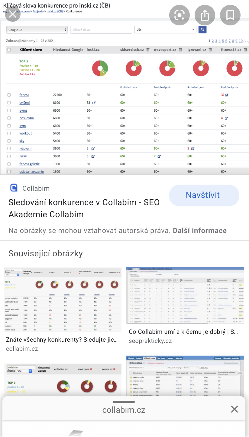Open the Google CZ dropdown
Screen dimensions: 249x437
(37, 30)
